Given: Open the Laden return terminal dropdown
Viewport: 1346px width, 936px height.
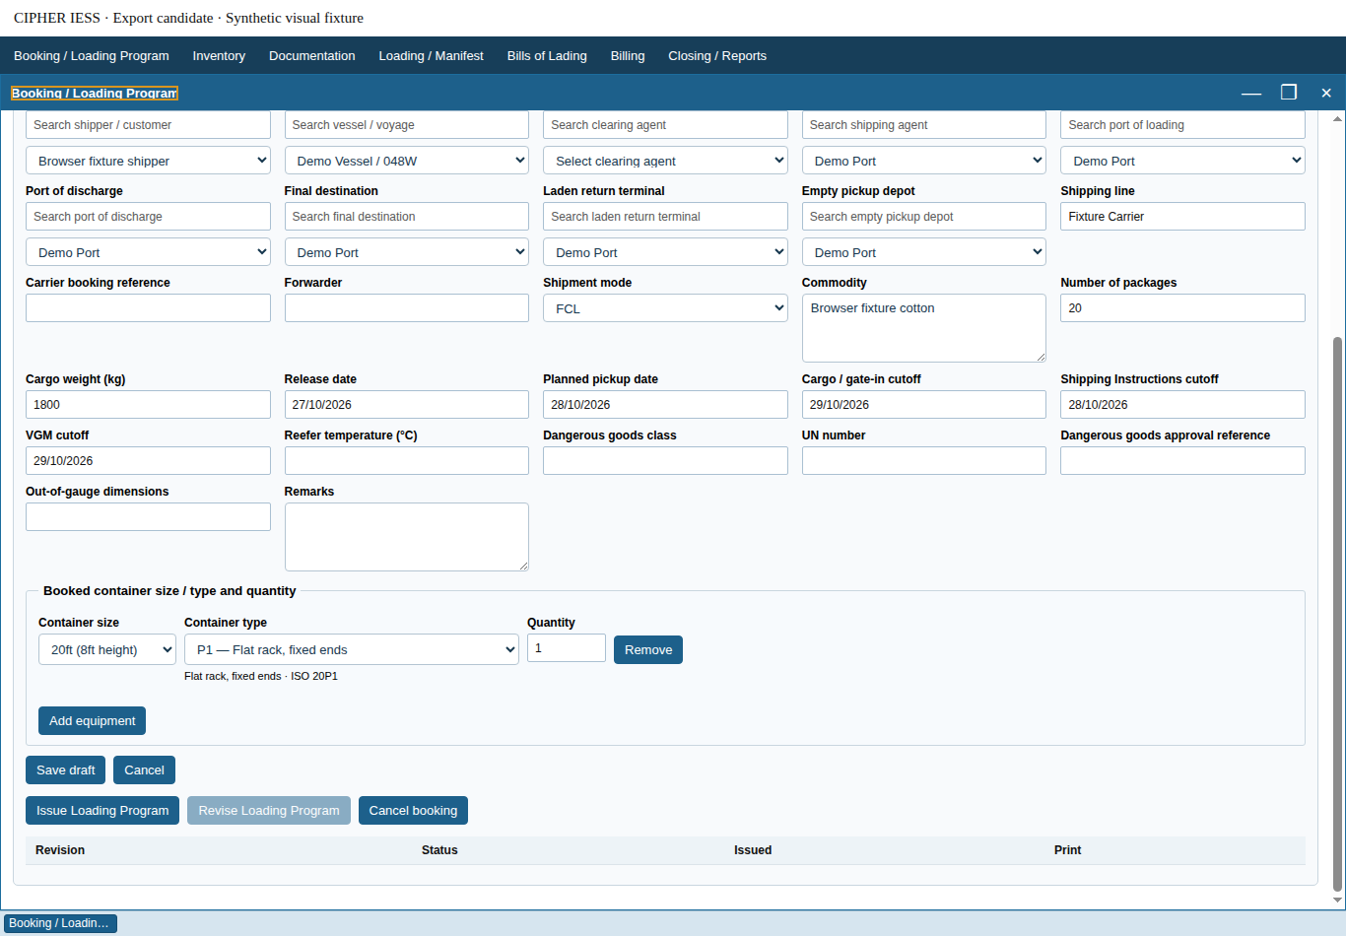Looking at the screenshot, I should click(x=665, y=252).
